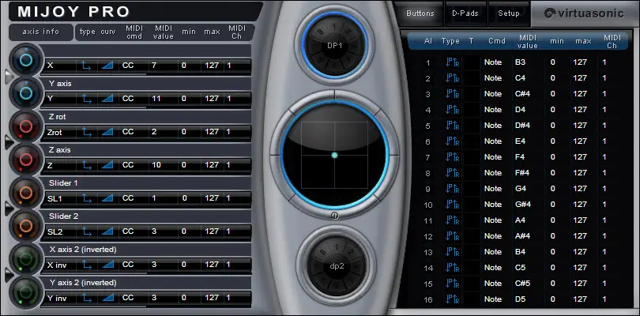The width and height of the screenshot is (640, 316).
Task: Toggle the type icon in X row
Action: click(x=87, y=66)
